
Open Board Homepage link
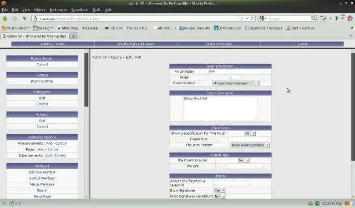[x=219, y=44]
